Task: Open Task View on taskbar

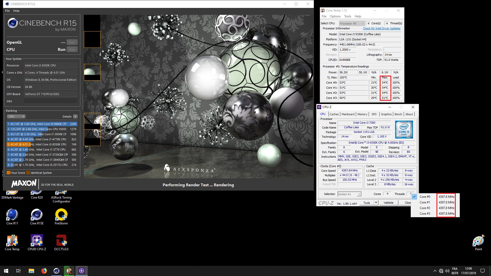Action: click(18, 271)
